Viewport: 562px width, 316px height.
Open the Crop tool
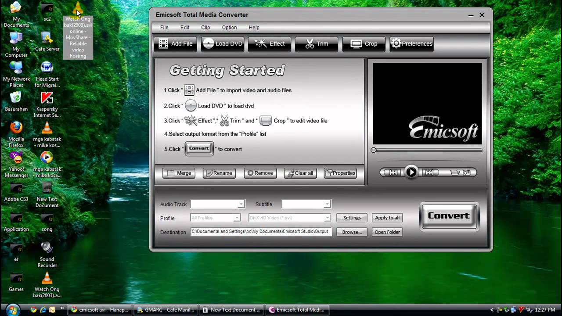[x=364, y=43]
